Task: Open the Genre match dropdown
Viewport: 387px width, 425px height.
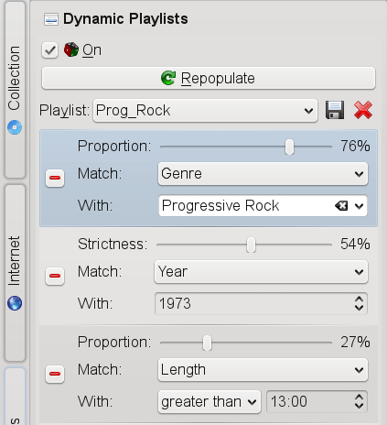Action: tap(263, 174)
